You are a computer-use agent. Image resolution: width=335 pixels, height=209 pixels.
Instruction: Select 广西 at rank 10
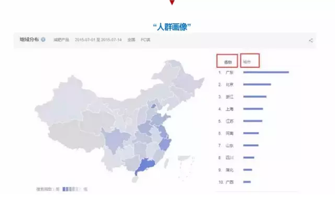pos(230,182)
